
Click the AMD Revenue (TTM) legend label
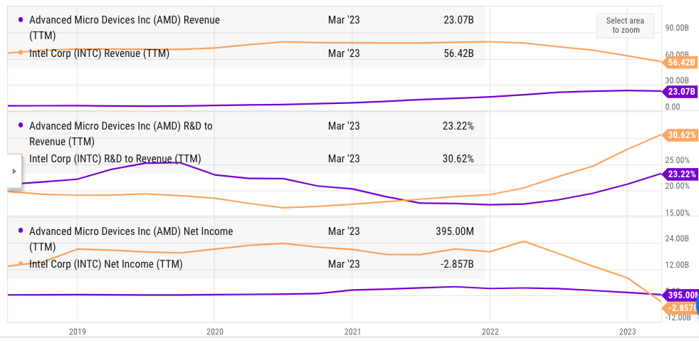coord(125,28)
